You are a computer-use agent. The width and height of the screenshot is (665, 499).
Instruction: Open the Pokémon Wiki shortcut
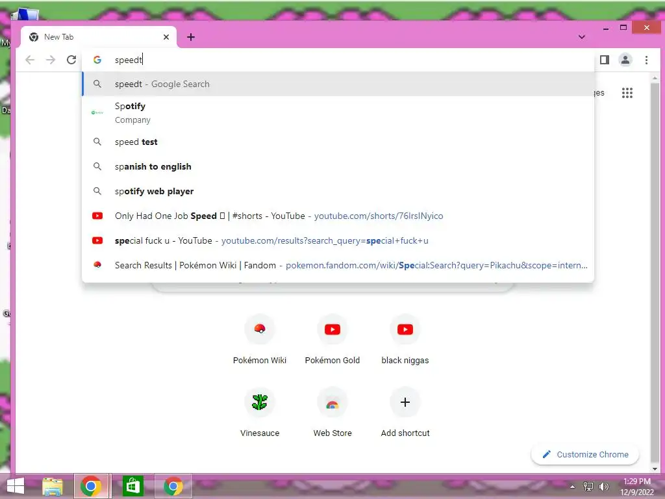260,339
